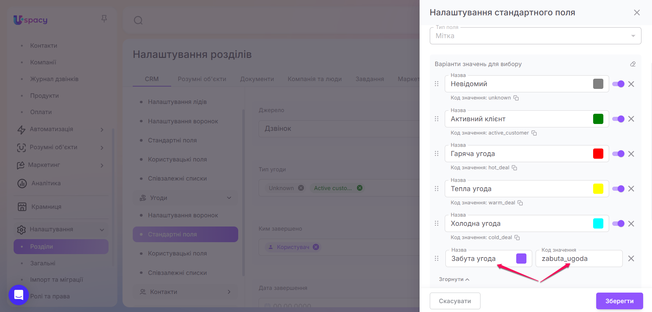Open Імпорт та міграції settings
Viewport: 652px width, 312px height.
tap(56, 280)
